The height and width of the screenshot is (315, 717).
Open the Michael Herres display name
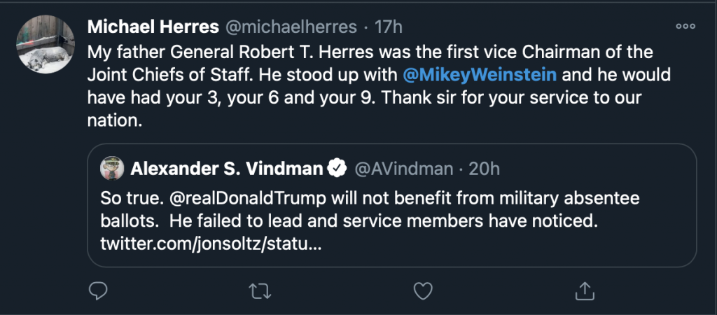pyautogui.click(x=151, y=27)
